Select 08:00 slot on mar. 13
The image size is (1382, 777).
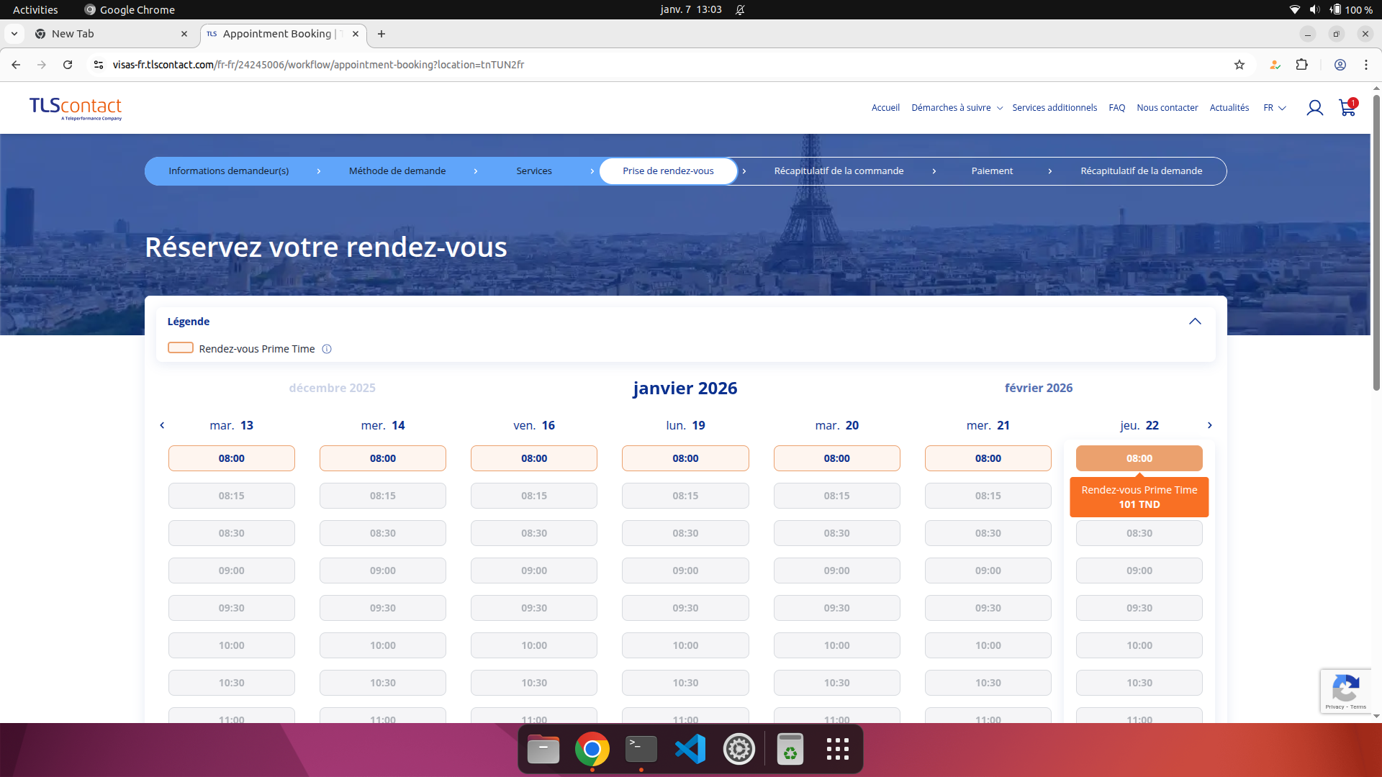232,458
